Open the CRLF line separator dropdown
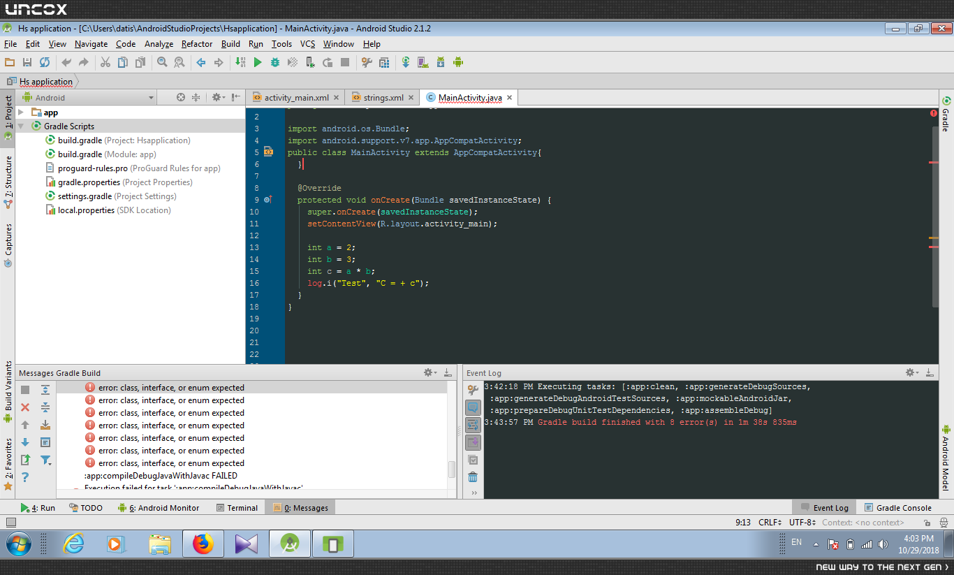The image size is (954, 575). (x=770, y=523)
